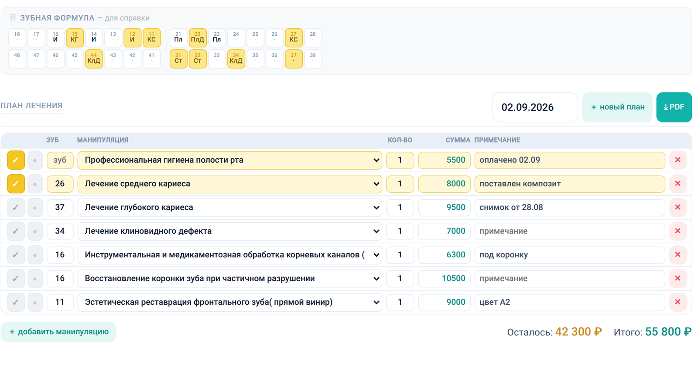Click dot button in tooth 37 row

point(35,207)
